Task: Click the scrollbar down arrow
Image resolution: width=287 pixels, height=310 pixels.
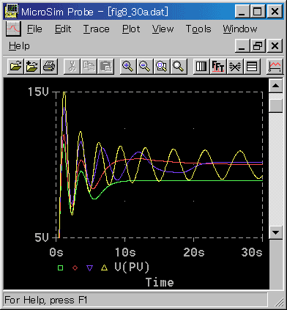Action: point(276,232)
